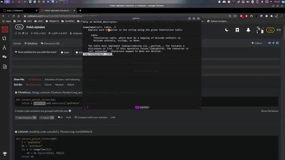Open the Codewars home logo
The image size is (285, 160).
tap(5, 29)
